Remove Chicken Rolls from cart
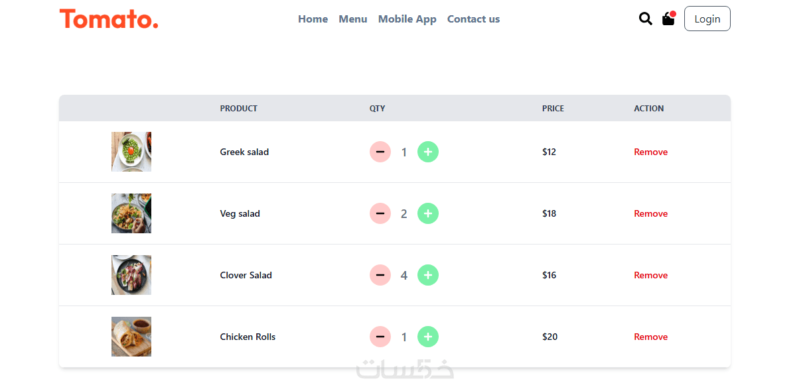Image resolution: width=811 pixels, height=387 pixels. pyautogui.click(x=650, y=337)
